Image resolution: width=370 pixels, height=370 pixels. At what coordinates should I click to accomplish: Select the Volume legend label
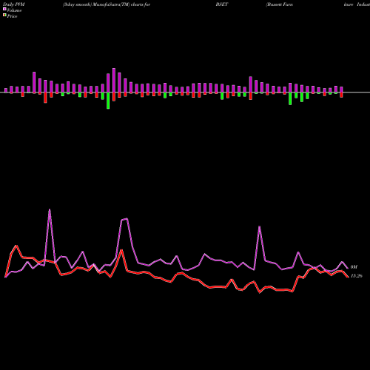tap(14, 10)
